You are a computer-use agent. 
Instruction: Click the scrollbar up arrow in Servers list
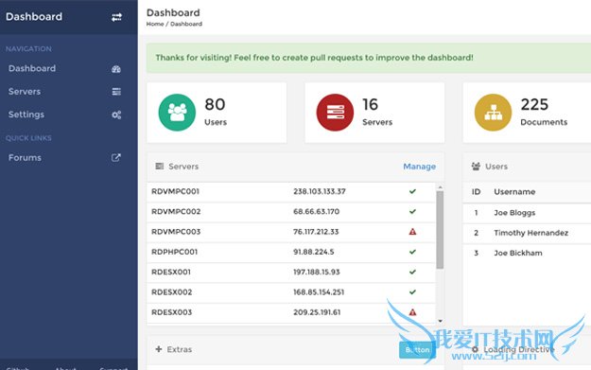(x=440, y=187)
